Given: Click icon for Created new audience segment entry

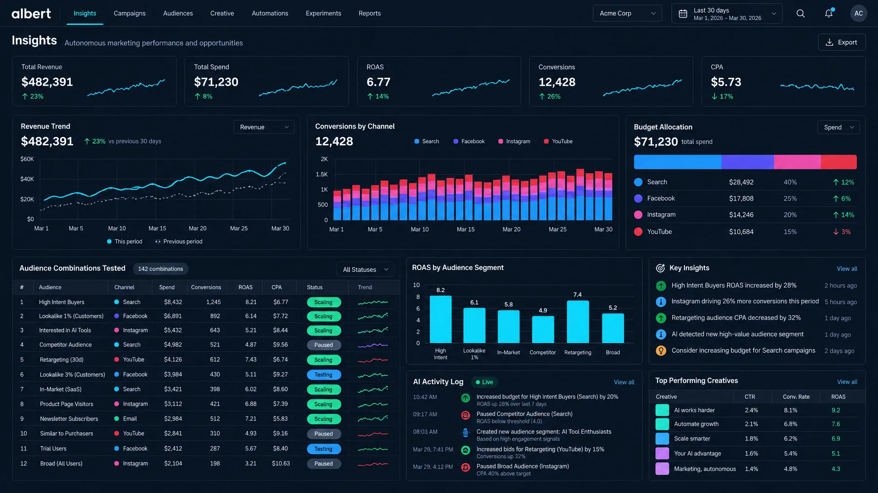Looking at the screenshot, I should [x=466, y=433].
